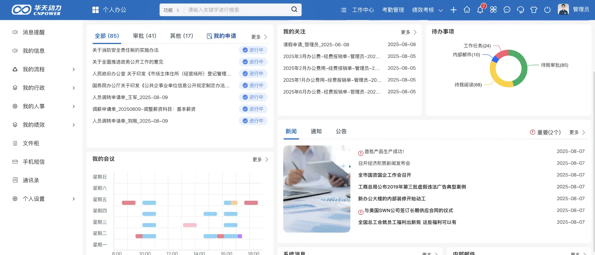Click the power logout icon
Screen dimensions: 595x255
(547, 10)
